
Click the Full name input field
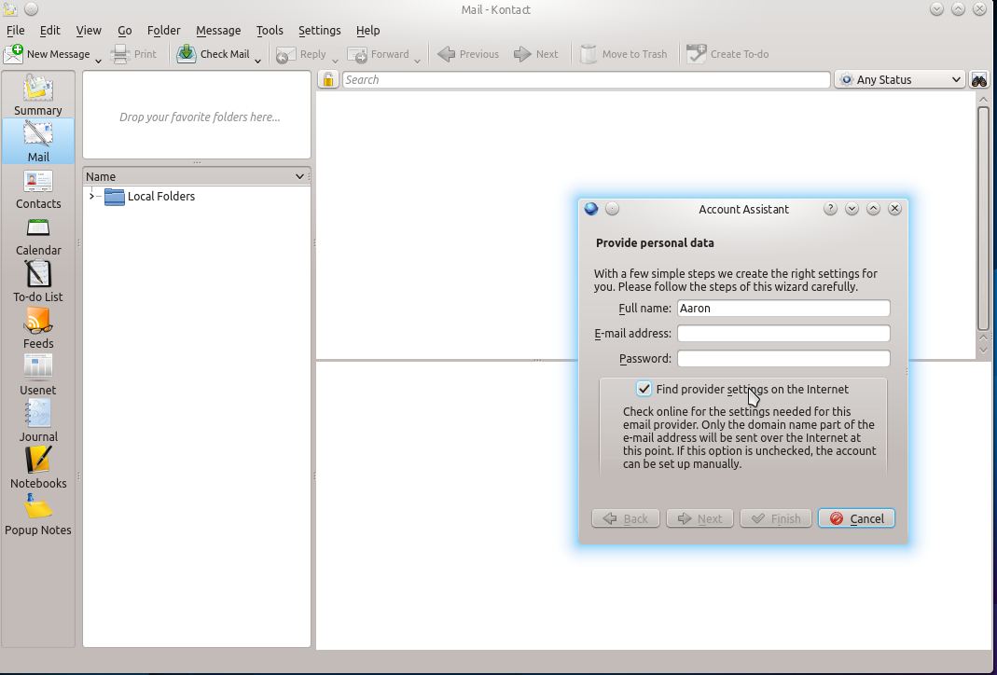pos(783,309)
